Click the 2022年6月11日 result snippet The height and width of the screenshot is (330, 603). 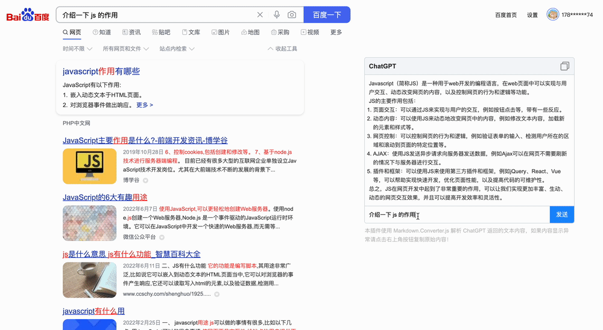click(209, 275)
